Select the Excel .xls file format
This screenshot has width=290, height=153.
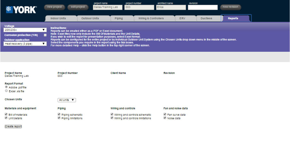6,91
